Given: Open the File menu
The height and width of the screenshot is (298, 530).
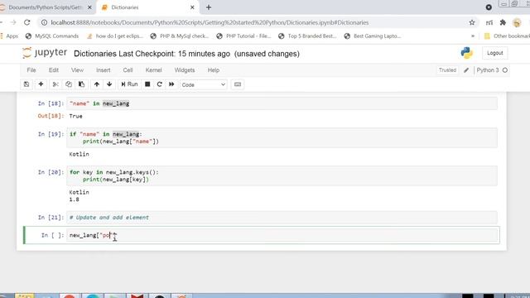Looking at the screenshot, I should (x=31, y=70).
